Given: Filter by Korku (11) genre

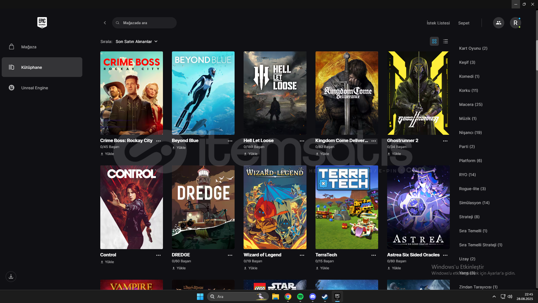Looking at the screenshot, I should [468, 90].
